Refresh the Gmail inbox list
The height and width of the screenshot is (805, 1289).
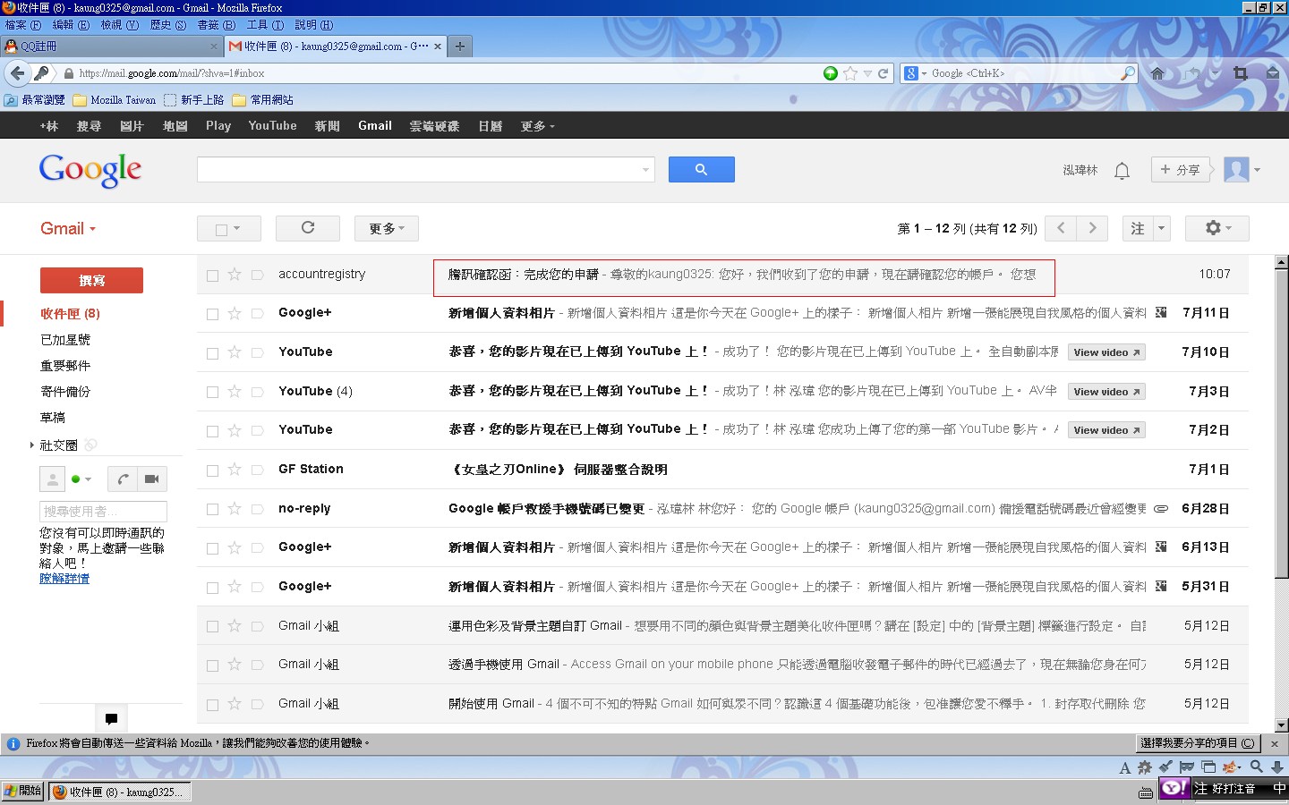coord(307,228)
